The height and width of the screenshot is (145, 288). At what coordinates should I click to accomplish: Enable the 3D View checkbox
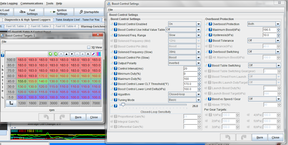(x=88, y=47)
